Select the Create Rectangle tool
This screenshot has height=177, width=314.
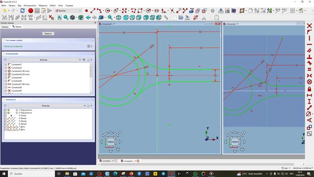(x=140, y=11)
